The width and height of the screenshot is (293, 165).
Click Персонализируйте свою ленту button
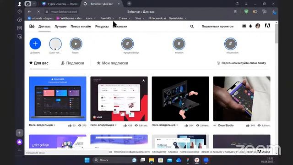coord(241,63)
